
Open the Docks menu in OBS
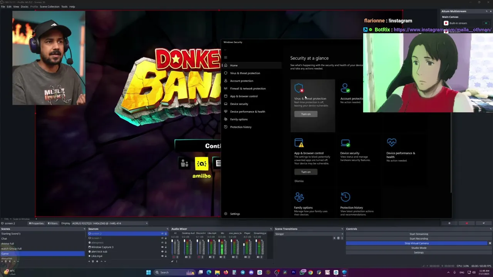[x=25, y=7]
